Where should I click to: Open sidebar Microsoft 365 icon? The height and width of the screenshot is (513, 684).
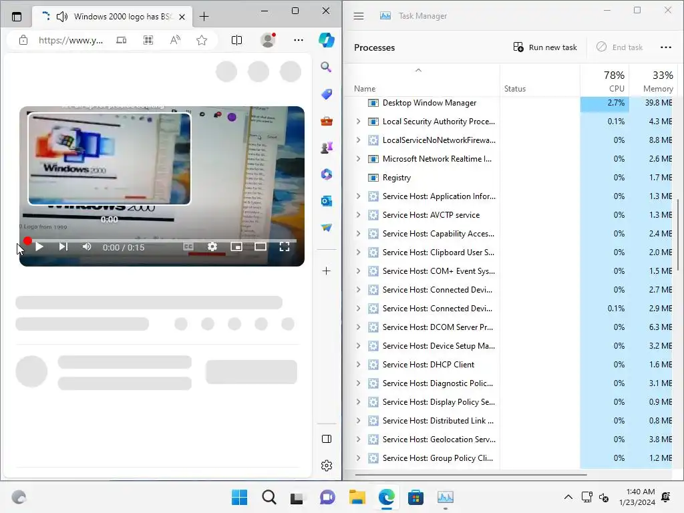pyautogui.click(x=326, y=174)
